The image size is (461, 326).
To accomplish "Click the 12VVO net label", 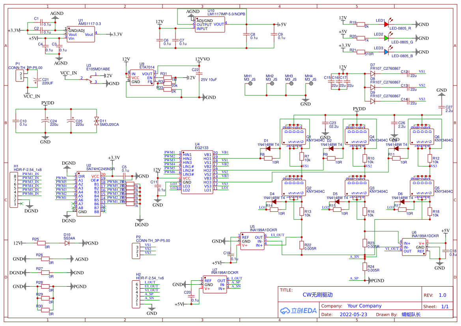I will point(203,59).
